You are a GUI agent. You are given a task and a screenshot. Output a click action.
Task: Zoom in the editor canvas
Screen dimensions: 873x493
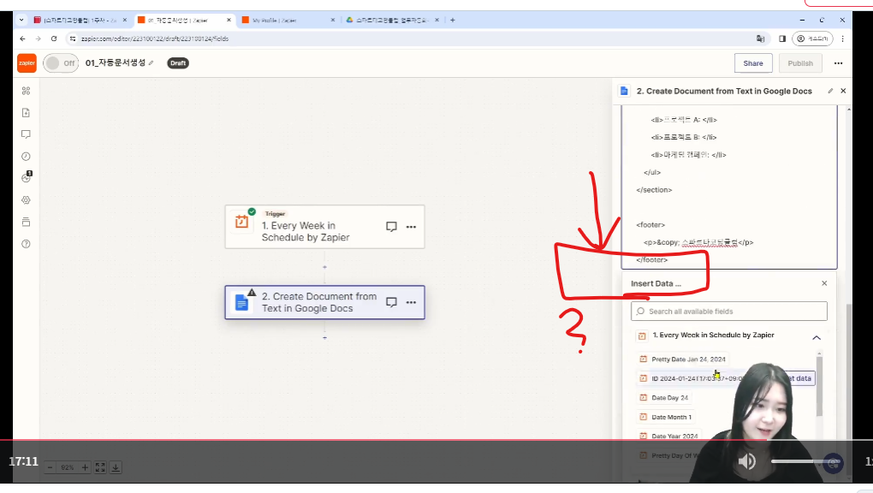pyautogui.click(x=85, y=467)
